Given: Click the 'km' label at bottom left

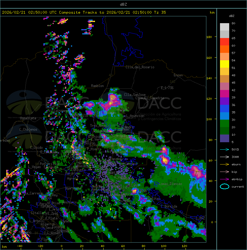Looking at the screenshot, I should click(x=4, y=247).
